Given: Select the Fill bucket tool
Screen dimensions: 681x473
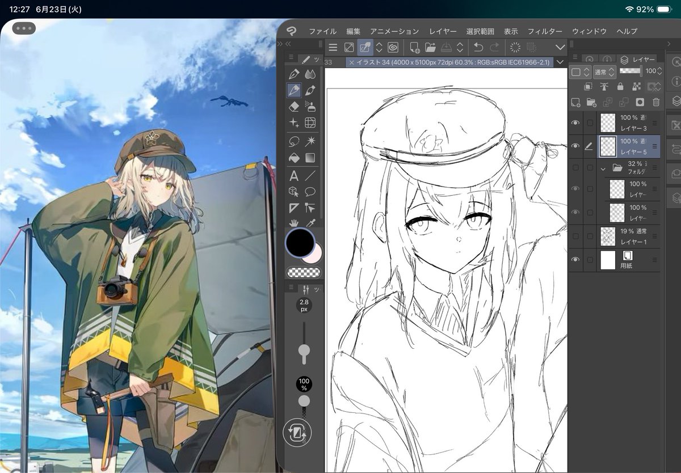Looking at the screenshot, I should pyautogui.click(x=294, y=158).
